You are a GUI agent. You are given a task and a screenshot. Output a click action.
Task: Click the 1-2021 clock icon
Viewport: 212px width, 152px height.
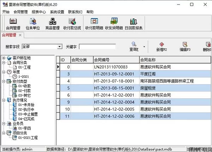[x=14, y=77]
